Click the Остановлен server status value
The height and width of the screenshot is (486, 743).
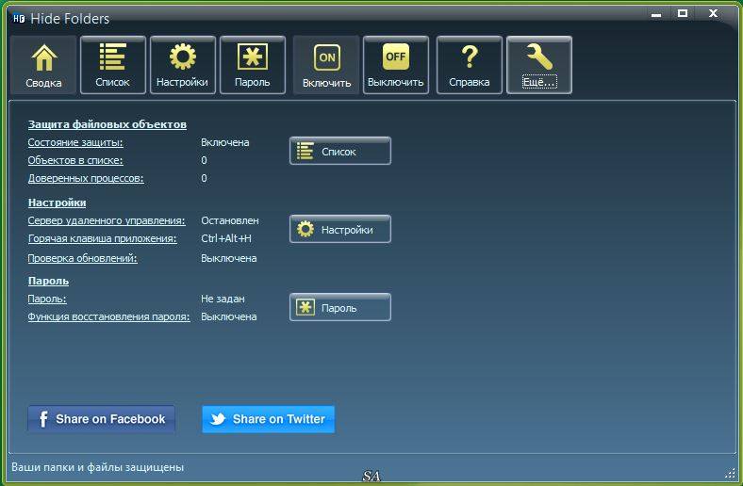(230, 220)
